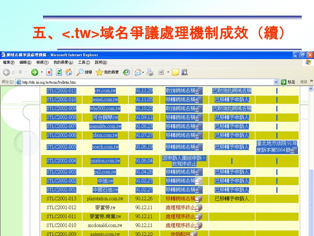Open the 檢視(V) menu
Image resolution: width=314 pixels, height=236 pixels.
coord(42,62)
